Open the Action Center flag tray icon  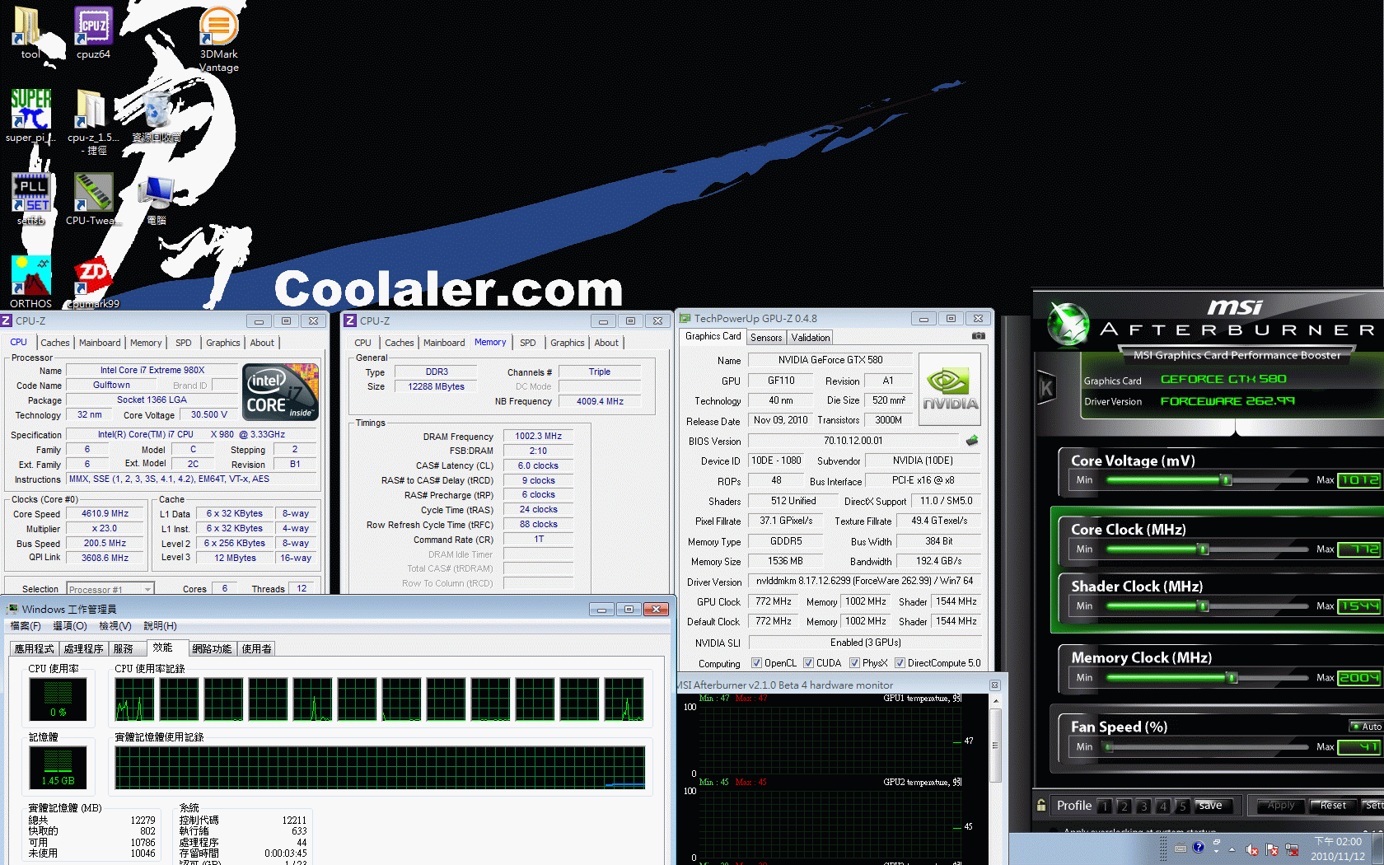pyautogui.click(x=1272, y=849)
